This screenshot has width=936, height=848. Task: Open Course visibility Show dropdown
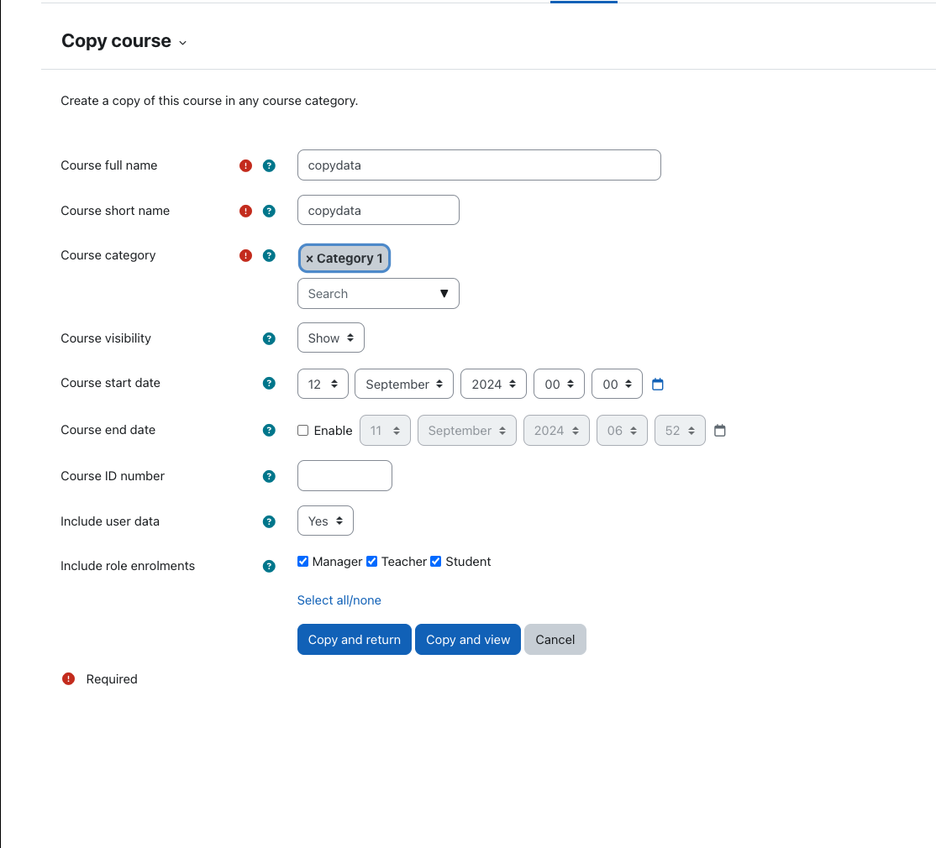[x=331, y=338]
